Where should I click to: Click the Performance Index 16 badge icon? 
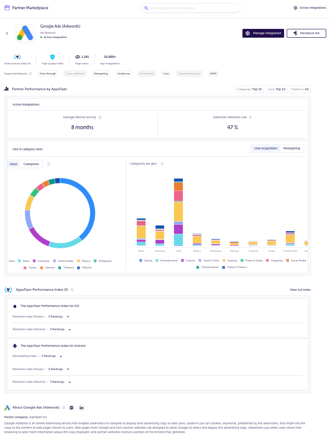click(x=17, y=57)
